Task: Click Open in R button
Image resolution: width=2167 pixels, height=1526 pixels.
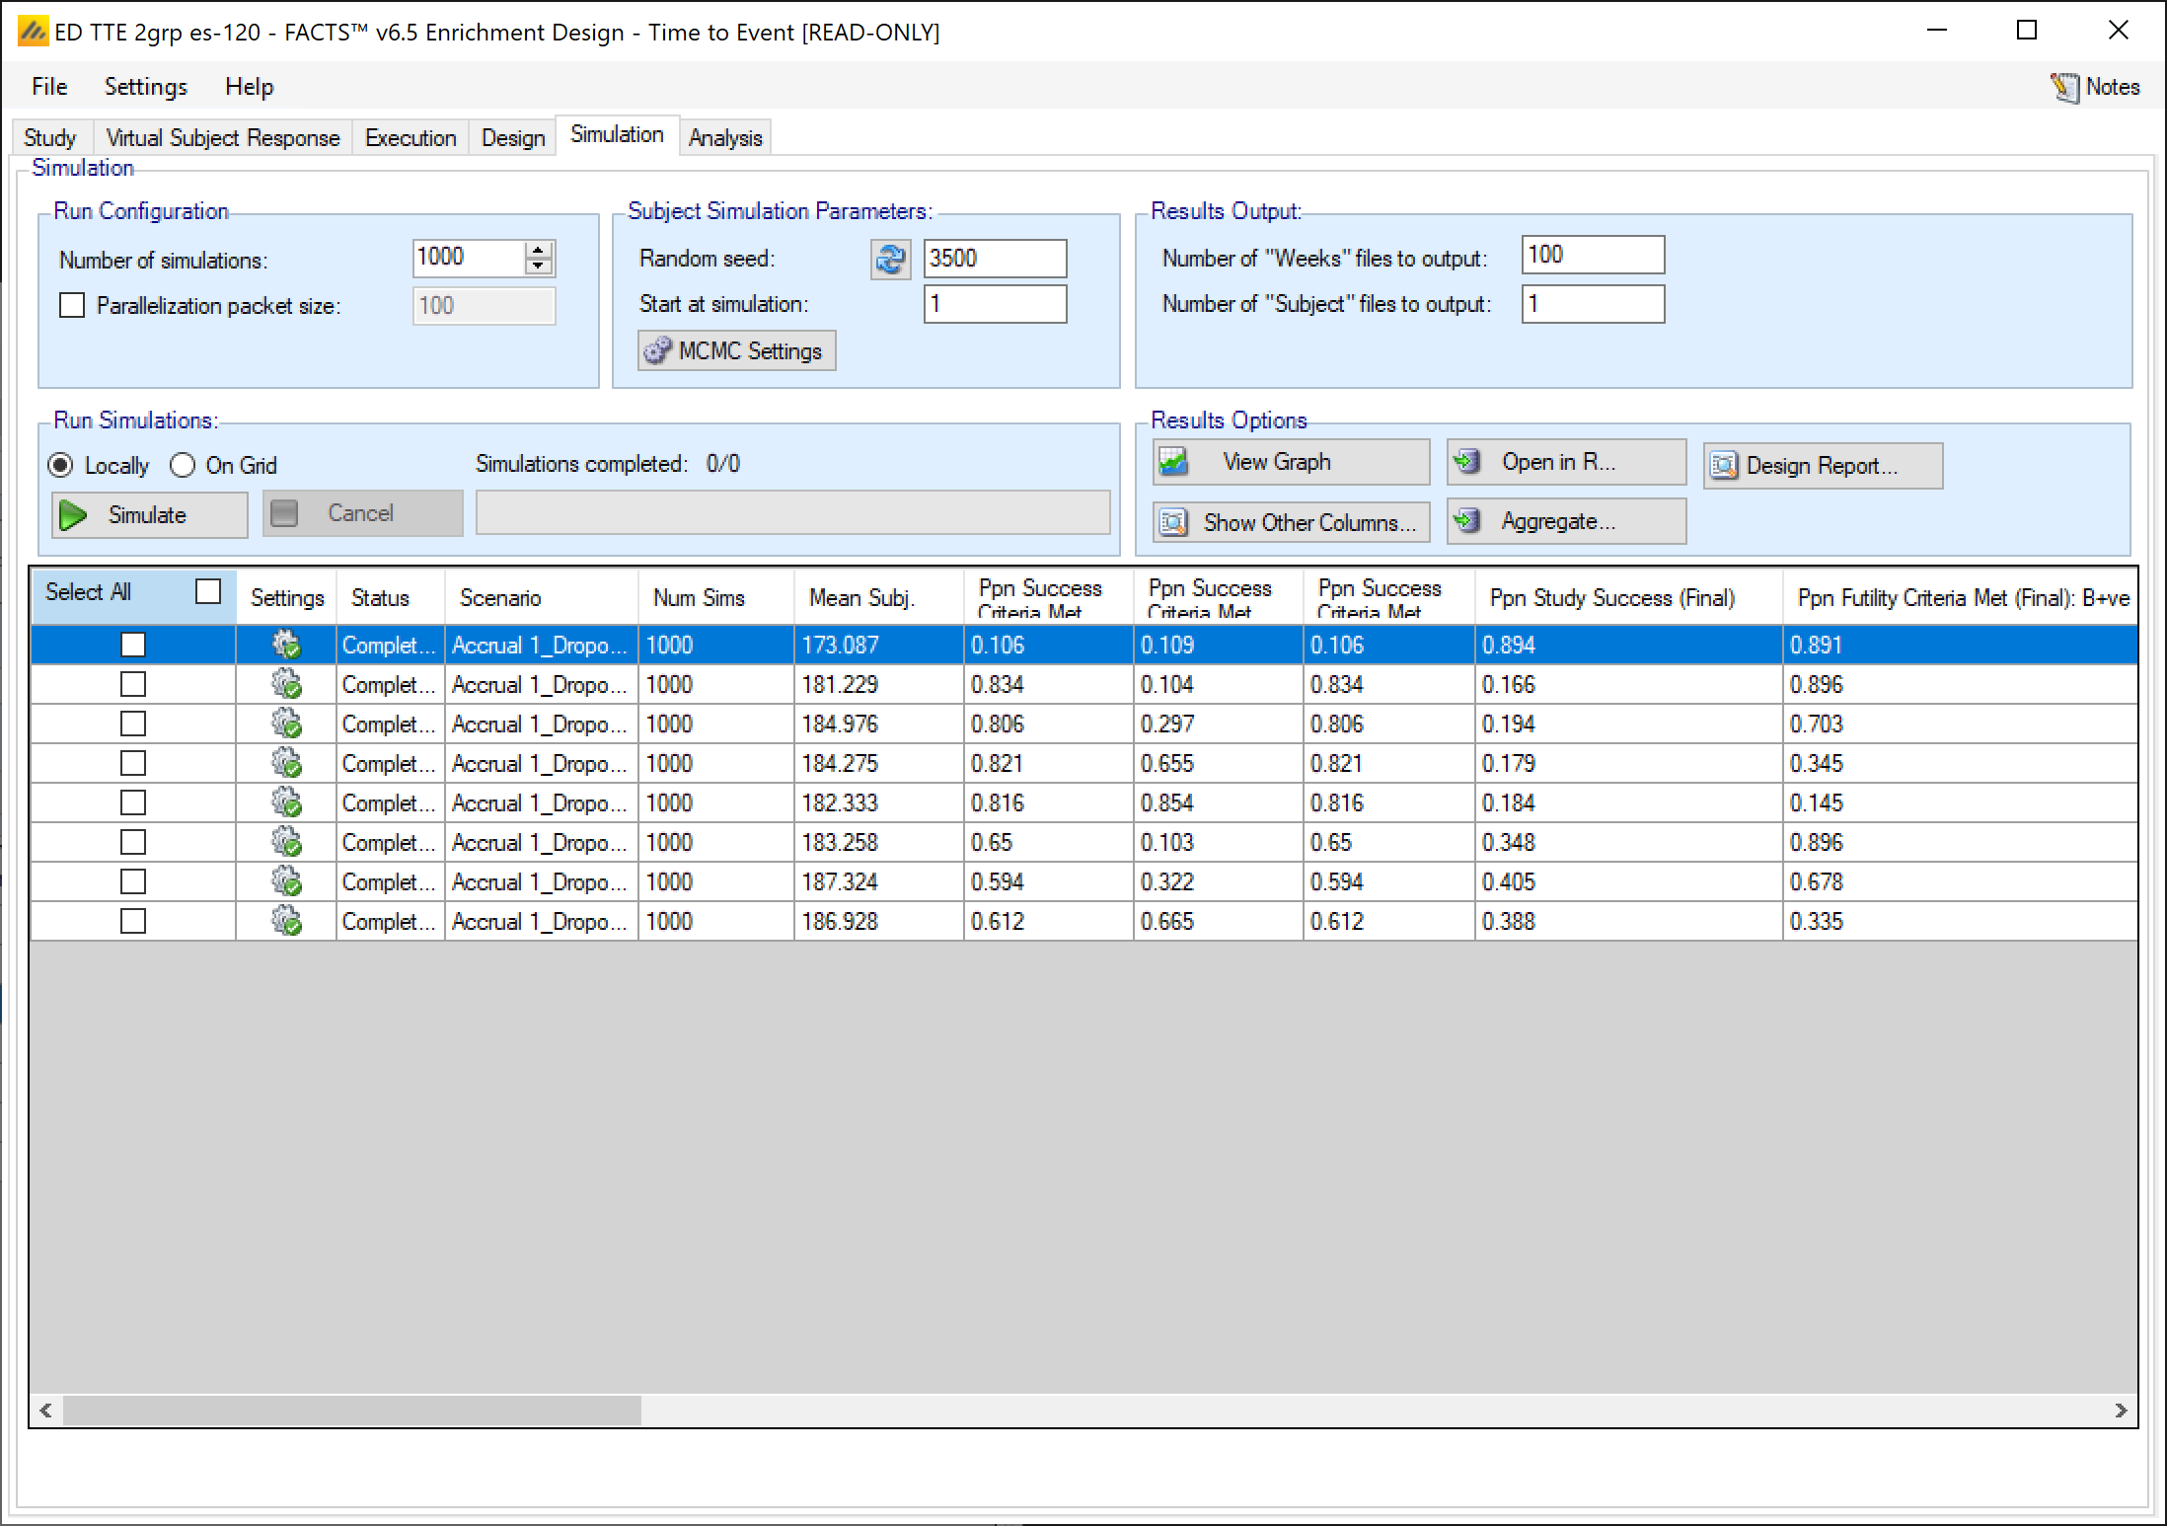Action: 1565,462
